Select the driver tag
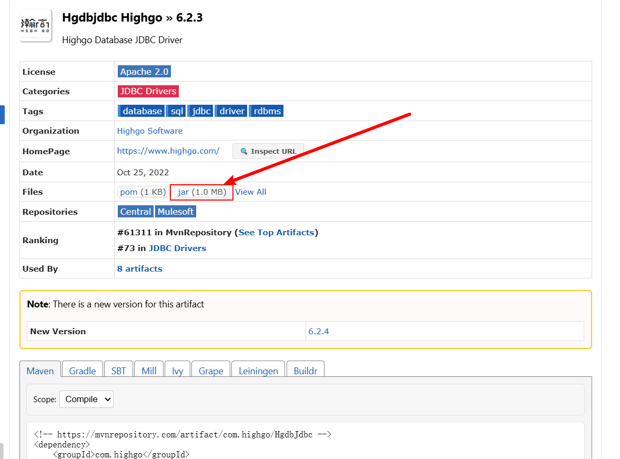 (x=231, y=111)
